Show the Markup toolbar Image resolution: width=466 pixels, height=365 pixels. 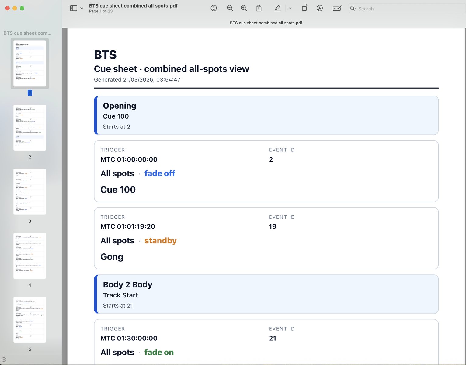tap(320, 8)
